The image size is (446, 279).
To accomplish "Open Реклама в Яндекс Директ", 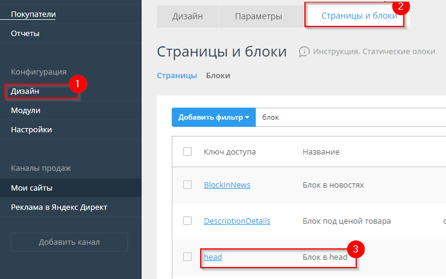I will click(x=59, y=207).
